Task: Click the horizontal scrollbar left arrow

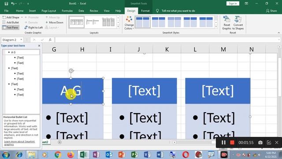Action: (x=174, y=142)
